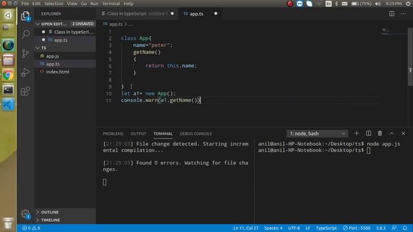Click the editor vertical scrollbar
This screenshot has height=232, width=413.
410,57
